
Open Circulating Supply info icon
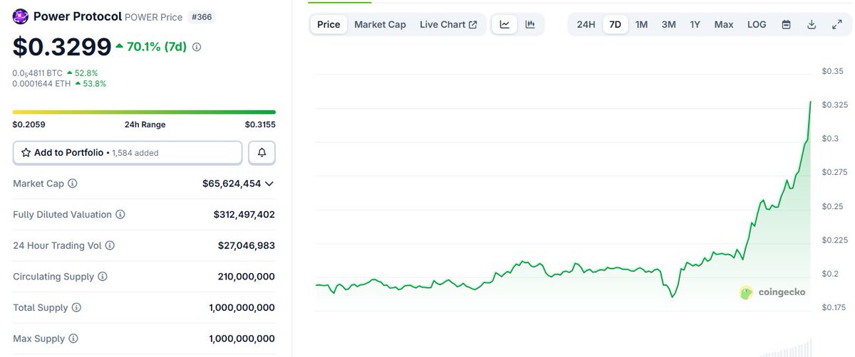[x=103, y=277]
